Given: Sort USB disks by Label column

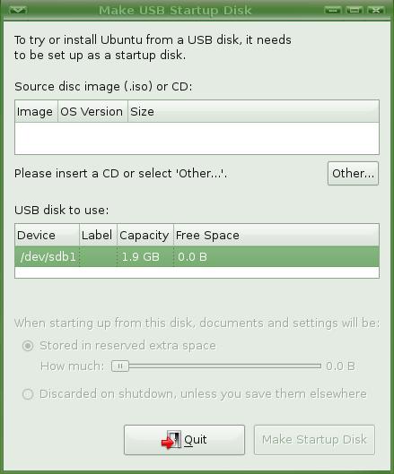Looking at the screenshot, I should coord(98,235).
